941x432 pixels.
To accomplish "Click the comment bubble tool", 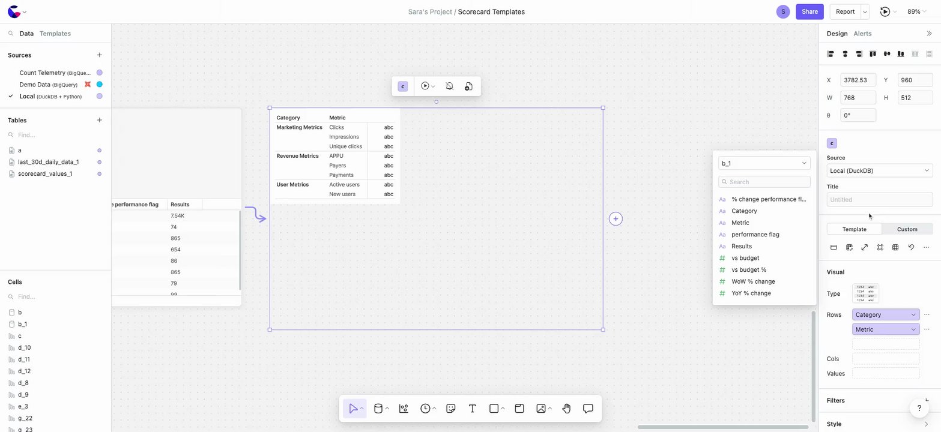I will click(588, 409).
